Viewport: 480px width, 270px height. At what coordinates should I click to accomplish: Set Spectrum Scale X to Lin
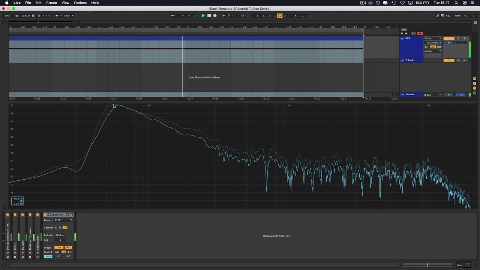(x=57, y=252)
